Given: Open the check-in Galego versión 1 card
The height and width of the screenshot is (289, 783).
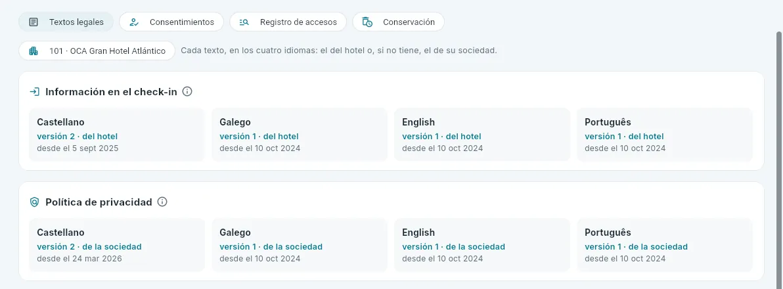Looking at the screenshot, I should click(x=300, y=135).
